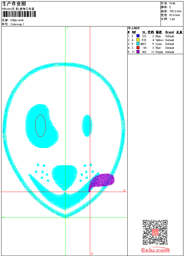Viewport: 184px width, 256px height.
Task: Click 'Default' brand in the Purple row
Action: pos(170,52)
